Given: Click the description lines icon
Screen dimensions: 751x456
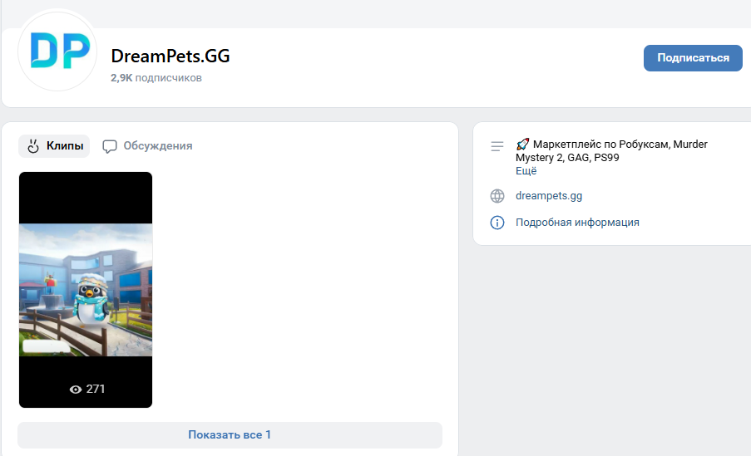Looking at the screenshot, I should pyautogui.click(x=497, y=146).
